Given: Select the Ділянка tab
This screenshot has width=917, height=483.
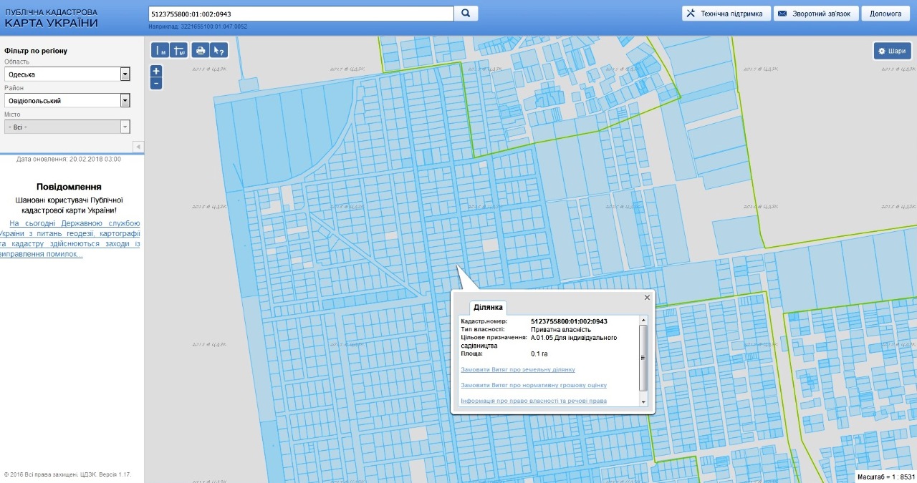Looking at the screenshot, I should [x=489, y=307].
